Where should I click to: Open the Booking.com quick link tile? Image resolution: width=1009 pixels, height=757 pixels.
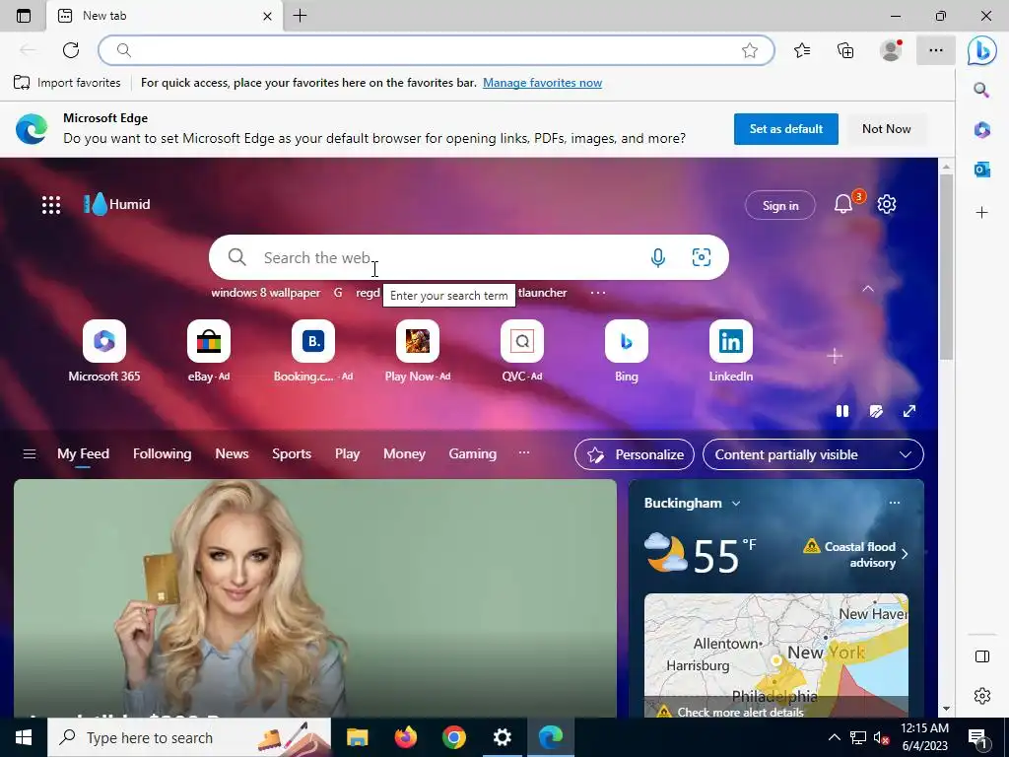[312, 352]
